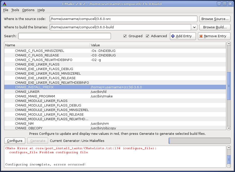Toggle the Advanced checkbox
The width and height of the screenshot is (235, 172).
click(x=148, y=36)
